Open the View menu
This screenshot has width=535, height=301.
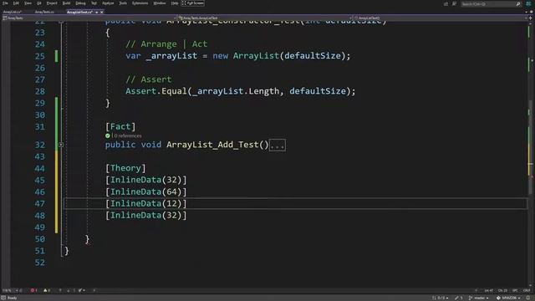[28, 3]
